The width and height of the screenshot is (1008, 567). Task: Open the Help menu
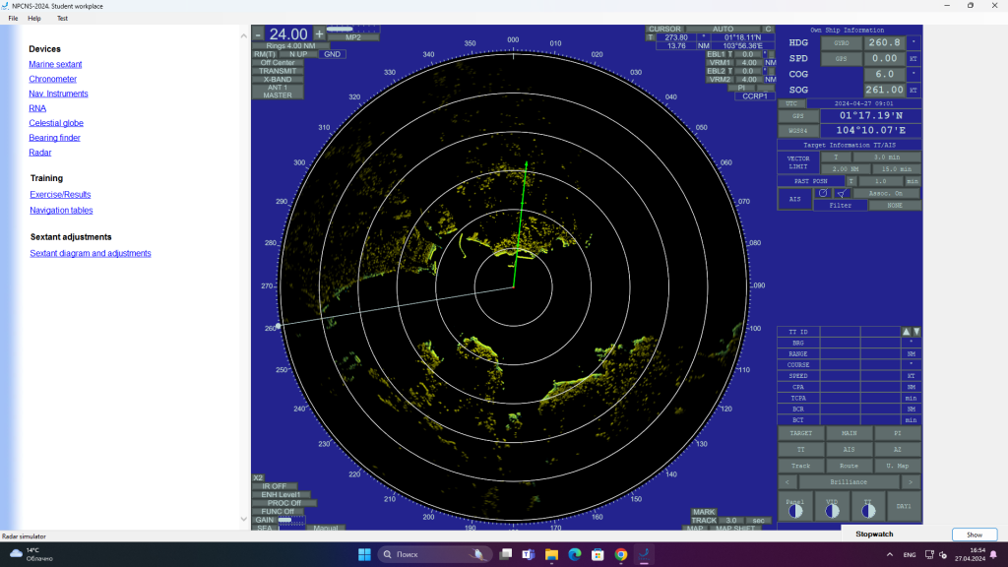tap(34, 18)
